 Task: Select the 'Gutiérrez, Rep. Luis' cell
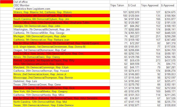[61, 81]
